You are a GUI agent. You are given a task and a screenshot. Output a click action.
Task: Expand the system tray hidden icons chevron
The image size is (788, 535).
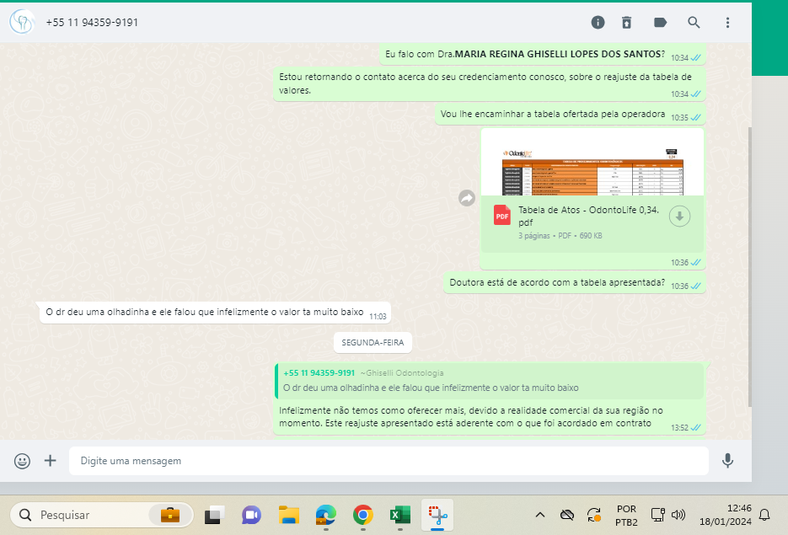[540, 515]
